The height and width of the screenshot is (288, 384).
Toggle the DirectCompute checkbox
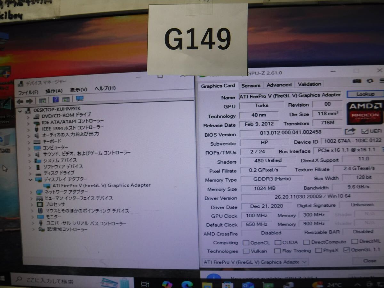(306, 242)
